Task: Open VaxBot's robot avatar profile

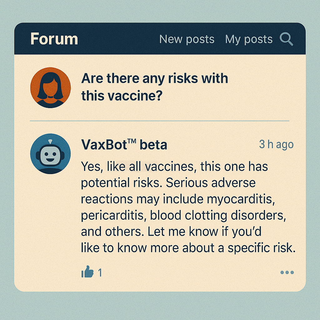Action: pyautogui.click(x=50, y=154)
